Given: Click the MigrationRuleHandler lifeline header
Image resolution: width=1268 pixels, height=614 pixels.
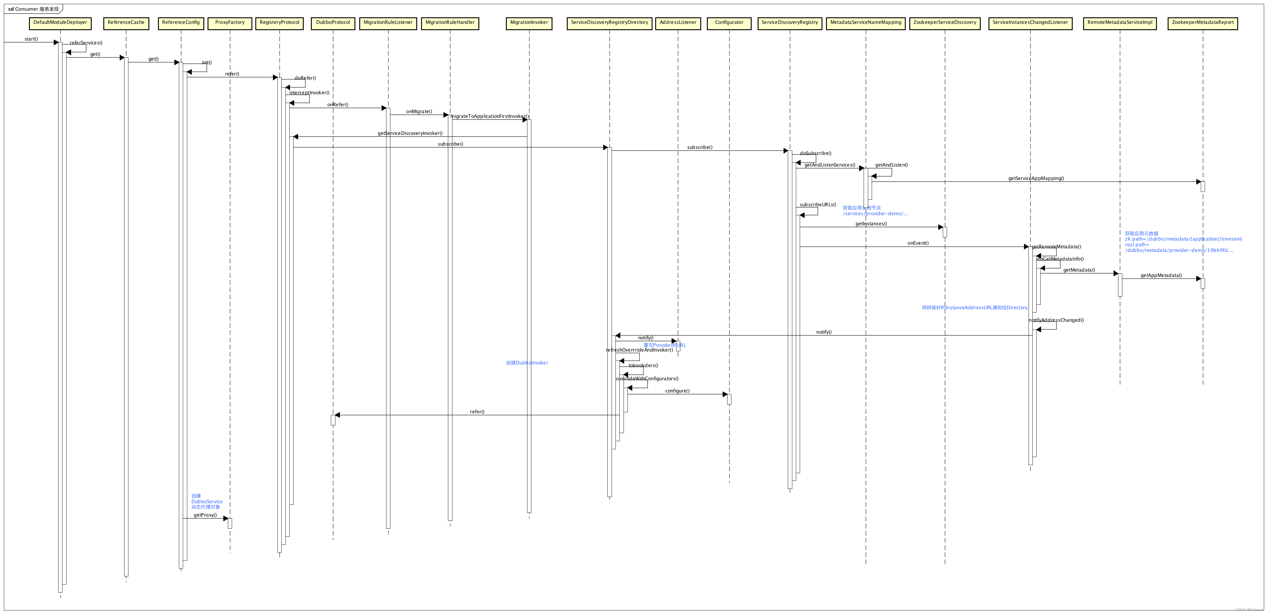Looking at the screenshot, I should pyautogui.click(x=450, y=23).
